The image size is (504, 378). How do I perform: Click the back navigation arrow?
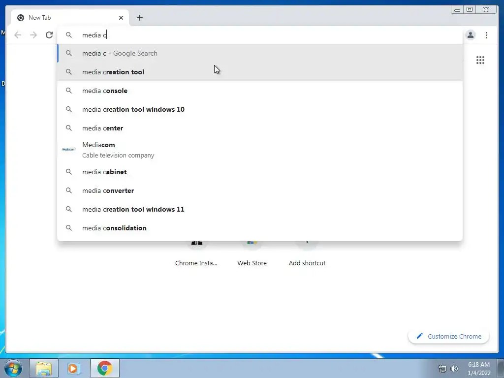18,35
